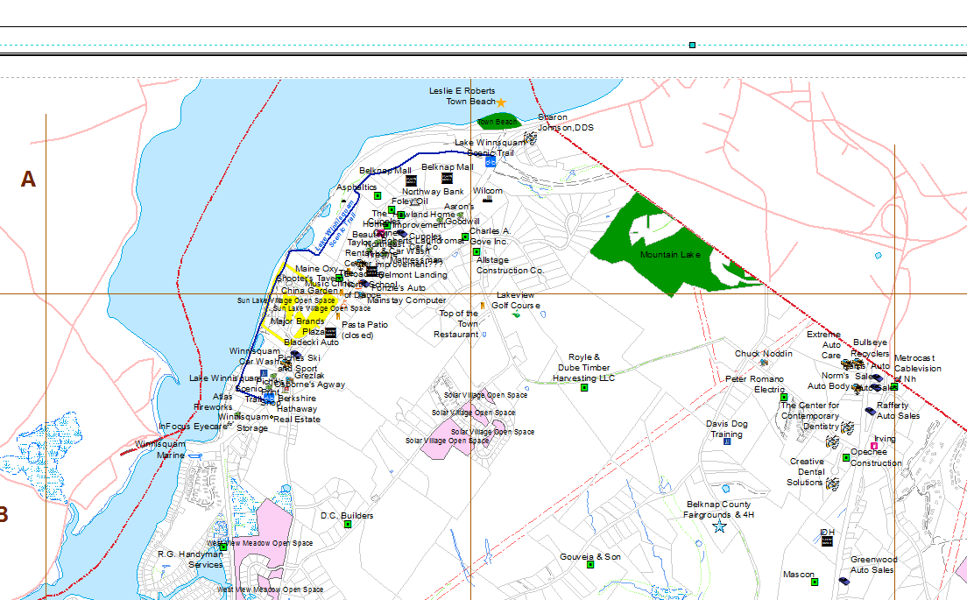Click Peter Romano Electric green marker

784,397
